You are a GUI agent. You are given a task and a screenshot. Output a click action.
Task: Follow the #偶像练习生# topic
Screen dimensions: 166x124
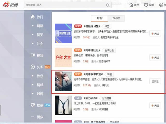pos(155,33)
